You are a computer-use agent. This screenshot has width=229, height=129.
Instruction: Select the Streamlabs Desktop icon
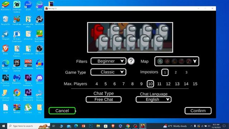(x=17, y=6)
